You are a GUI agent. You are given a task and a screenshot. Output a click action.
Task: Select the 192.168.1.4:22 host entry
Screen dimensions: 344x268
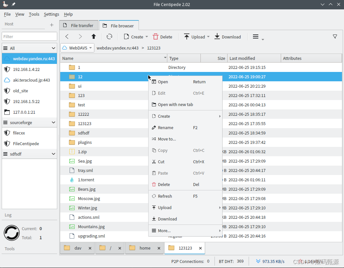[x=29, y=69]
